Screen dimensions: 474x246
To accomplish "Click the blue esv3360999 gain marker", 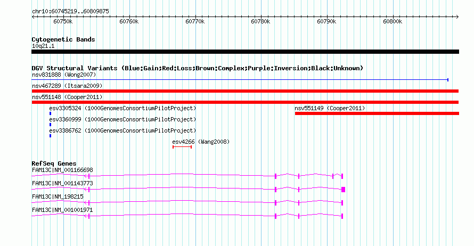I will [x=50, y=125].
